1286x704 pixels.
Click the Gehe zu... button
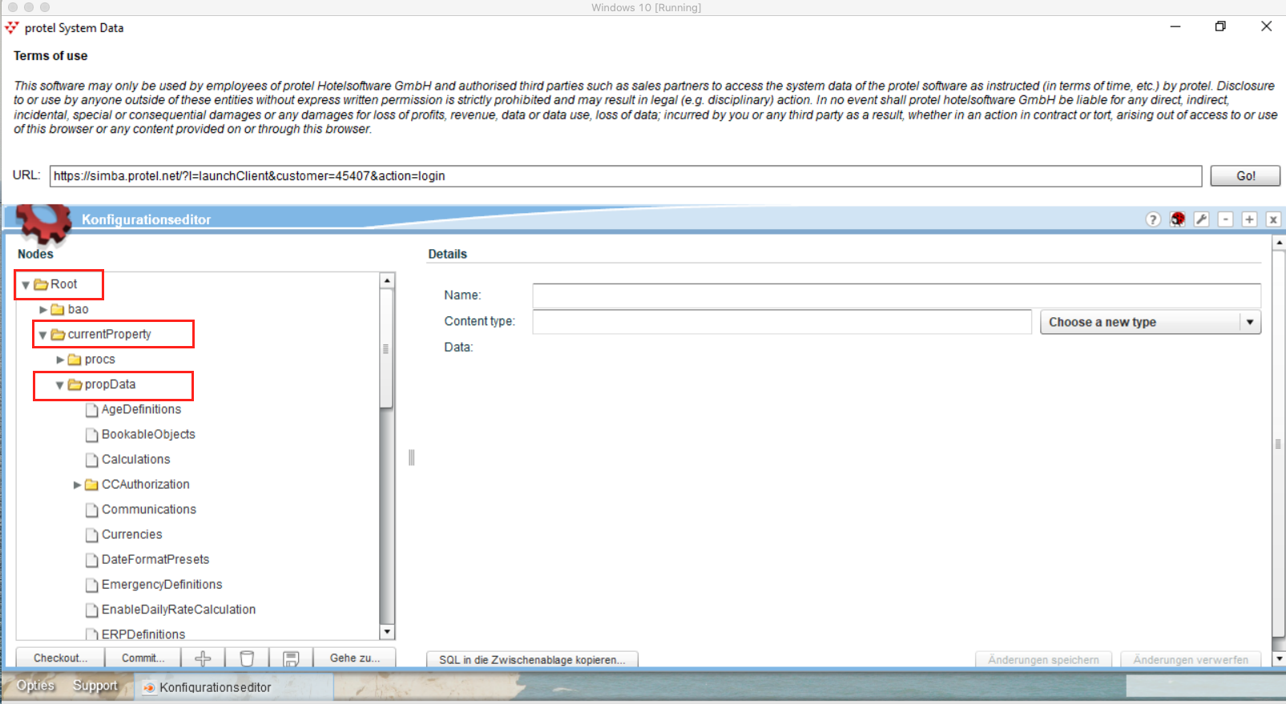pyautogui.click(x=355, y=658)
